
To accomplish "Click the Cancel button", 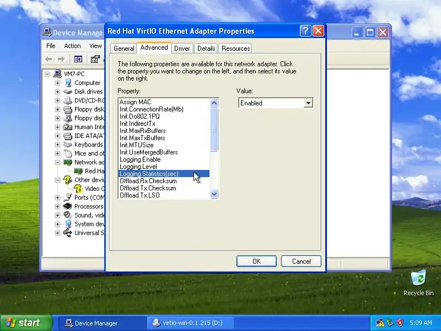I will 301,261.
